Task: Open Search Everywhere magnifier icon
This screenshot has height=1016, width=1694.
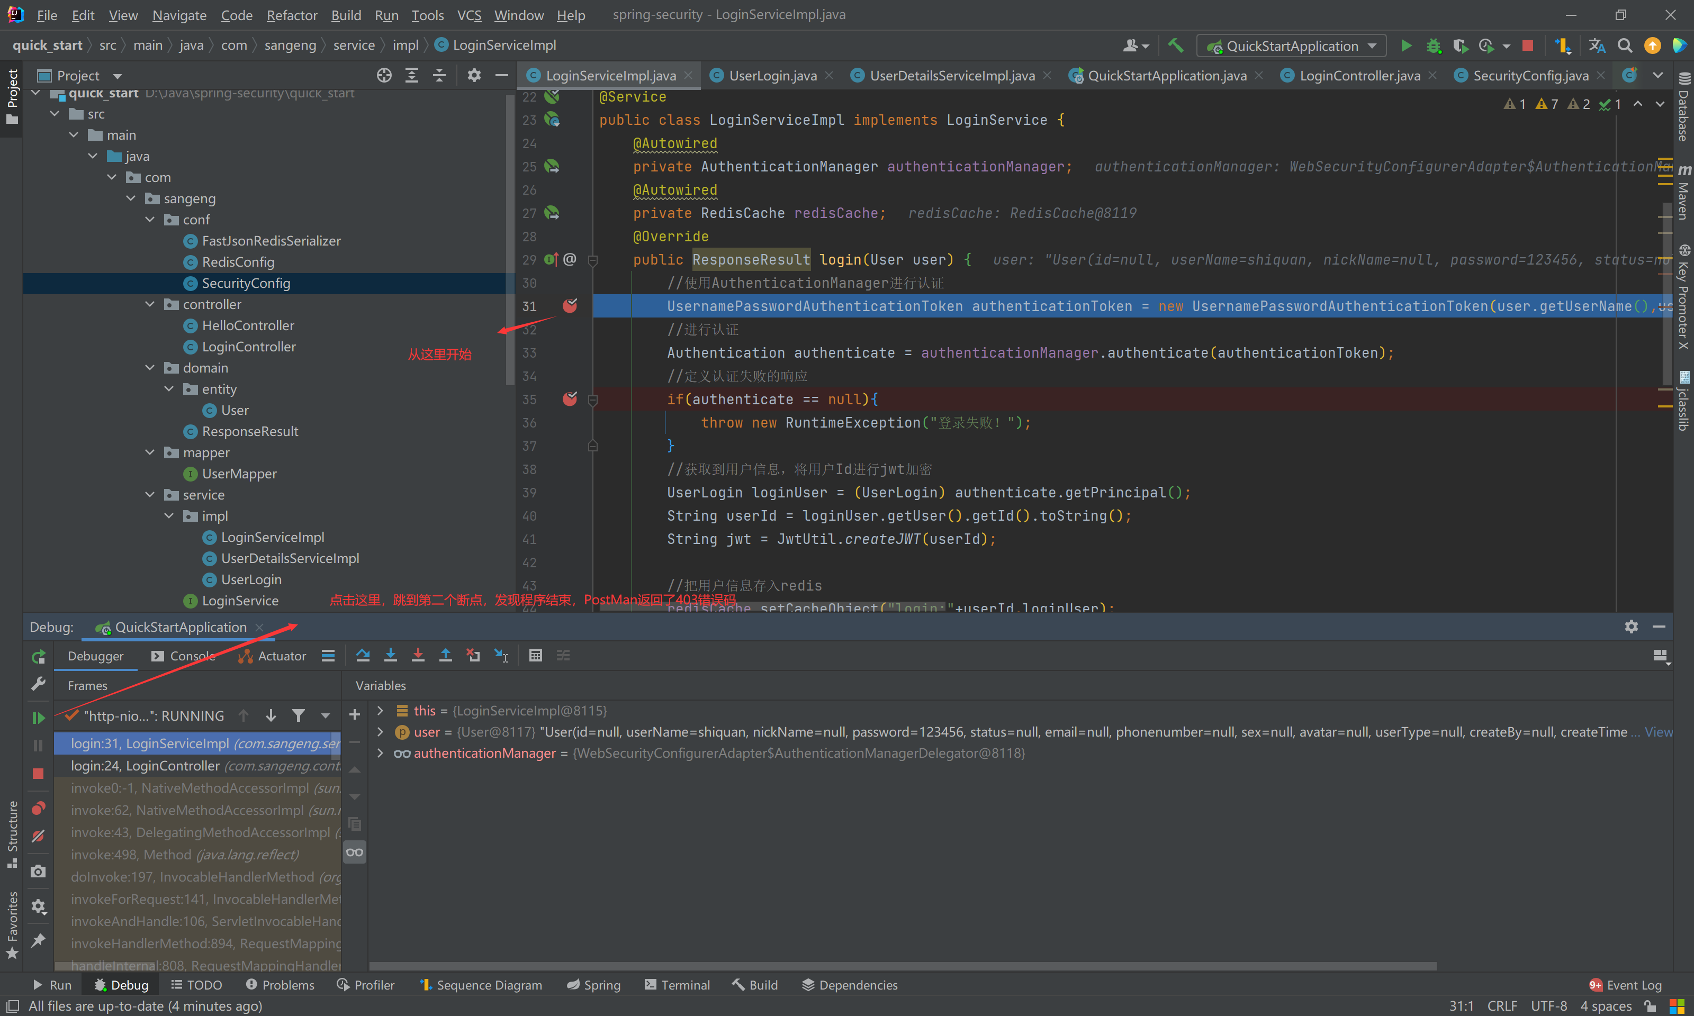Action: 1624,45
